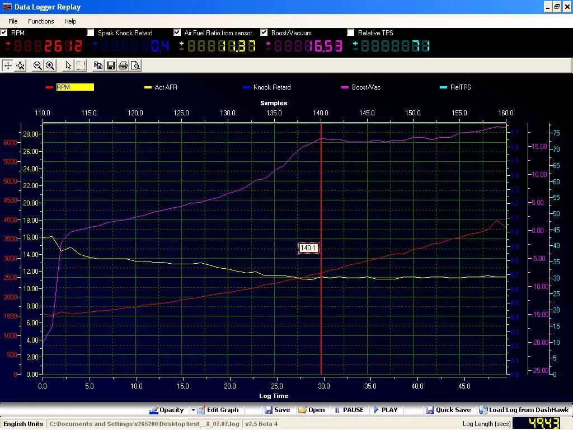The width and height of the screenshot is (573, 430).
Task: Uncheck the RPM checkbox
Action: 4,32
